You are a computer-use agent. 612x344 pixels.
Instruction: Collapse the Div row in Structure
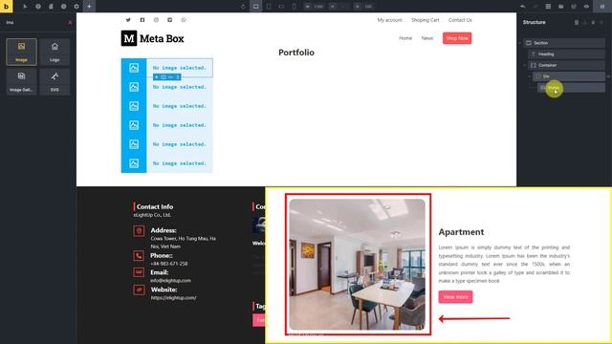point(530,76)
